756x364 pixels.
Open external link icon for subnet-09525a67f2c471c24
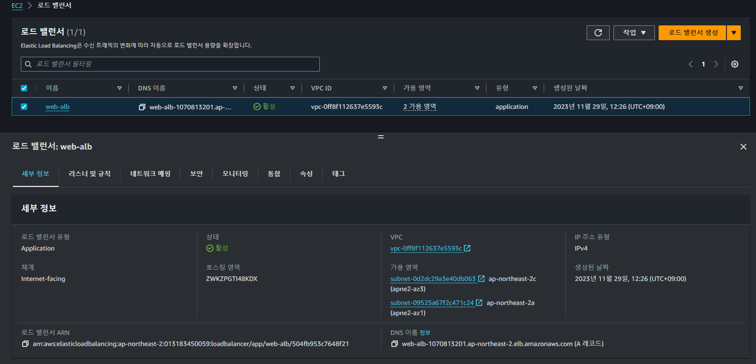point(479,303)
